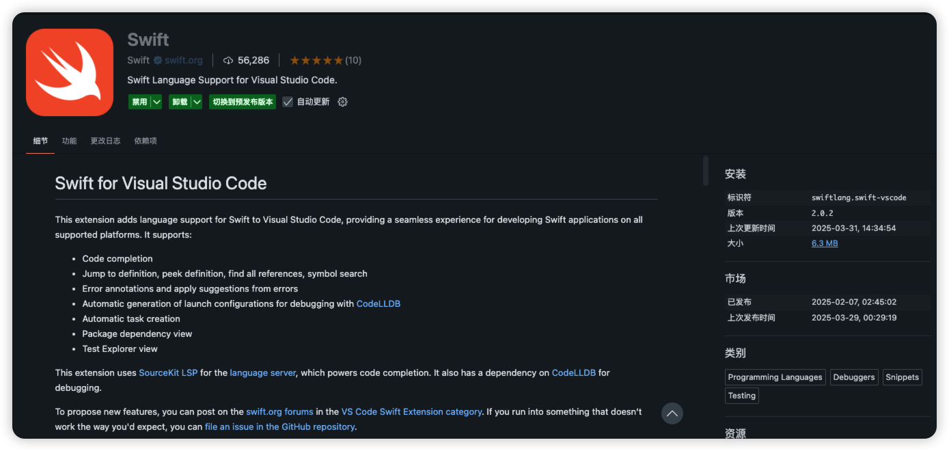The image size is (949, 451).
Task: Click the README vertical scrollbar thumb
Action: coord(706,171)
